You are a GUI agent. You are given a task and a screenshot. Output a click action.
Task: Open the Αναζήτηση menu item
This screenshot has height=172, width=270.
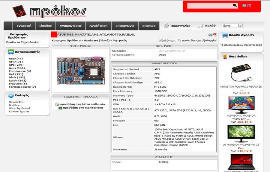tap(98, 26)
